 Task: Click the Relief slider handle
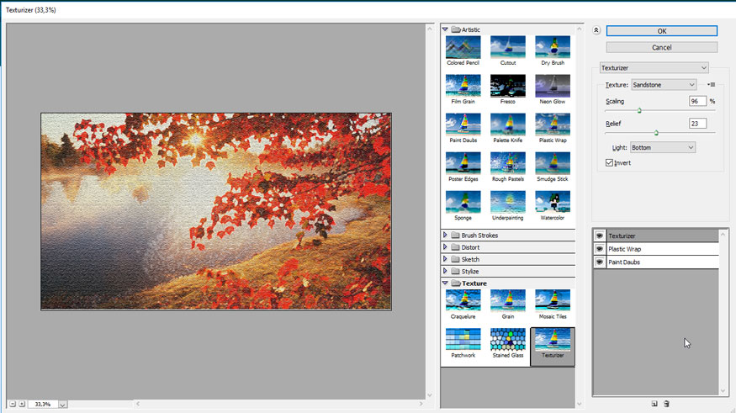pyautogui.click(x=656, y=133)
